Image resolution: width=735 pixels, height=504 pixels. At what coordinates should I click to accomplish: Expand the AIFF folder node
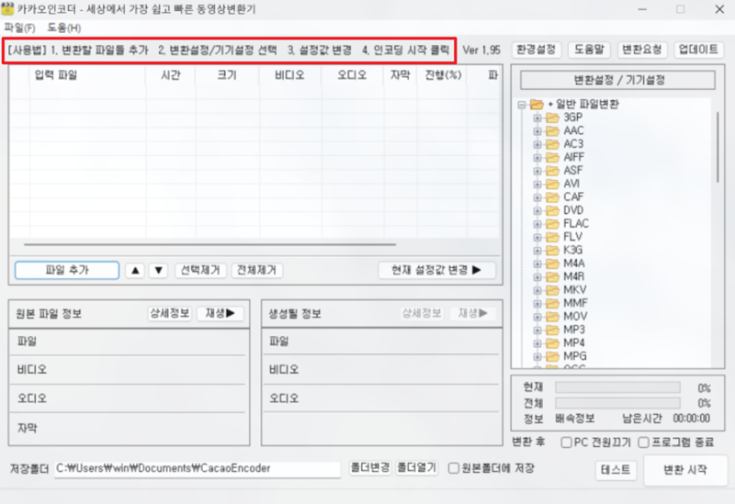point(537,157)
